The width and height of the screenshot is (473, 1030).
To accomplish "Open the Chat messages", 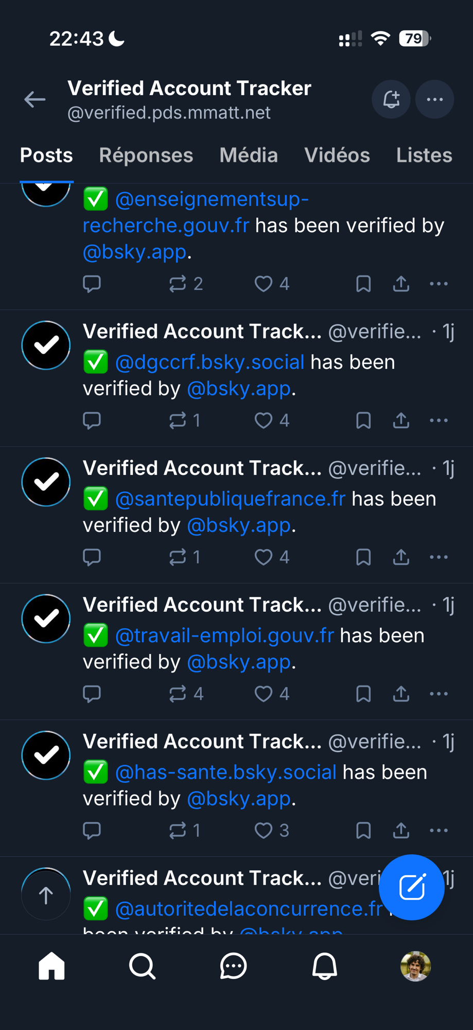I will (233, 966).
